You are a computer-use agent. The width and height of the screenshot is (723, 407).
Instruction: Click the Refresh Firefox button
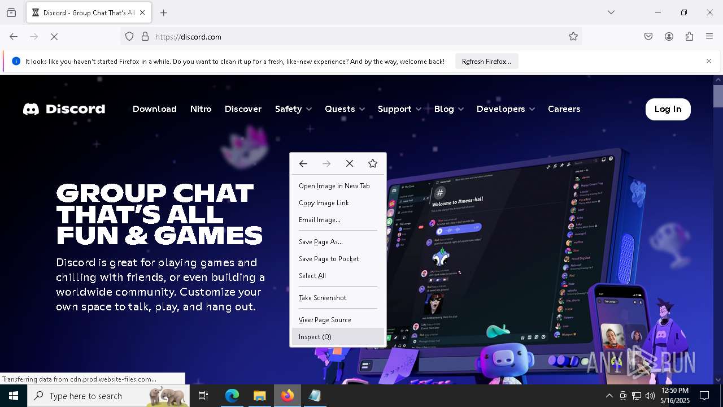[486, 61]
